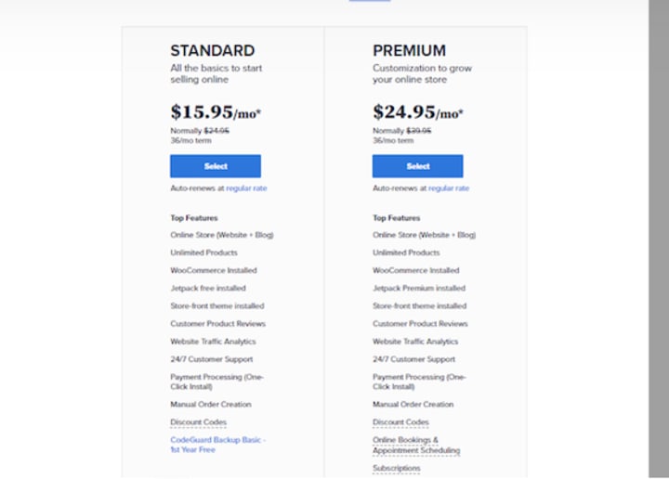Click the $15.95/mo price
Image resolution: width=669 pixels, height=479 pixels.
pos(216,112)
